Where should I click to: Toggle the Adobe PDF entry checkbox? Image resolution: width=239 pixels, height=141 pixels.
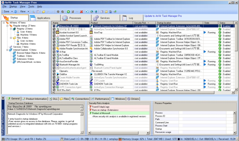54,39
